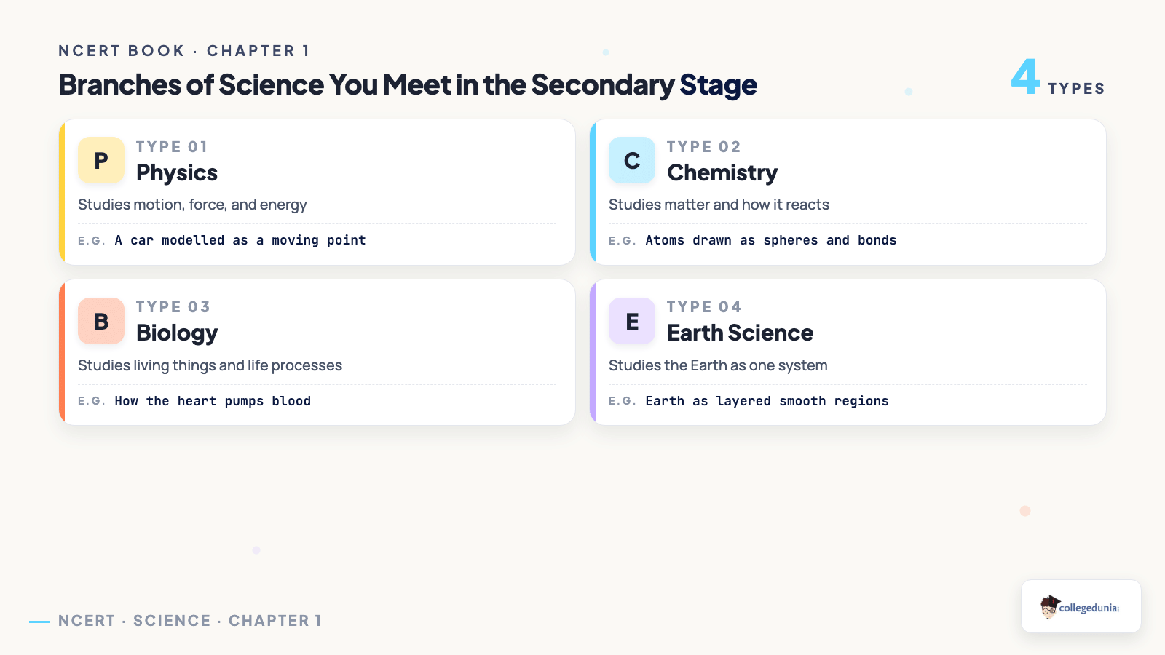
Task: Click the orange B Biology icon
Action: pyautogui.click(x=101, y=321)
